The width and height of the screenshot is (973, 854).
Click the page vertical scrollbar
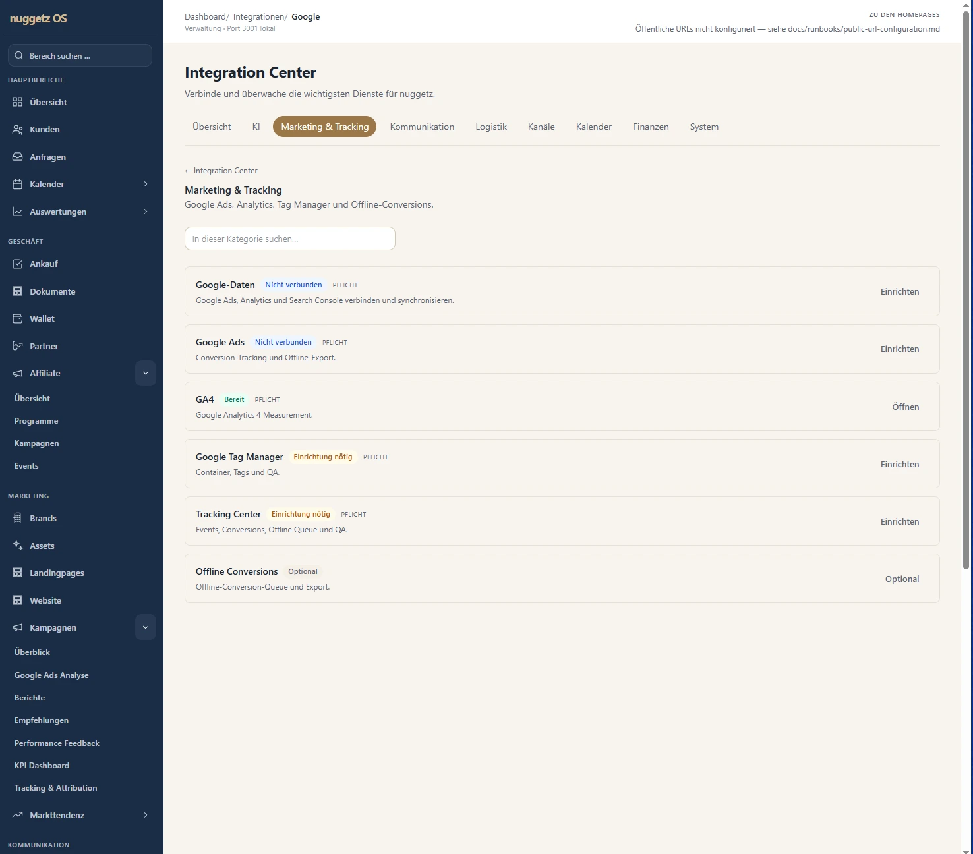pyautogui.click(x=967, y=290)
